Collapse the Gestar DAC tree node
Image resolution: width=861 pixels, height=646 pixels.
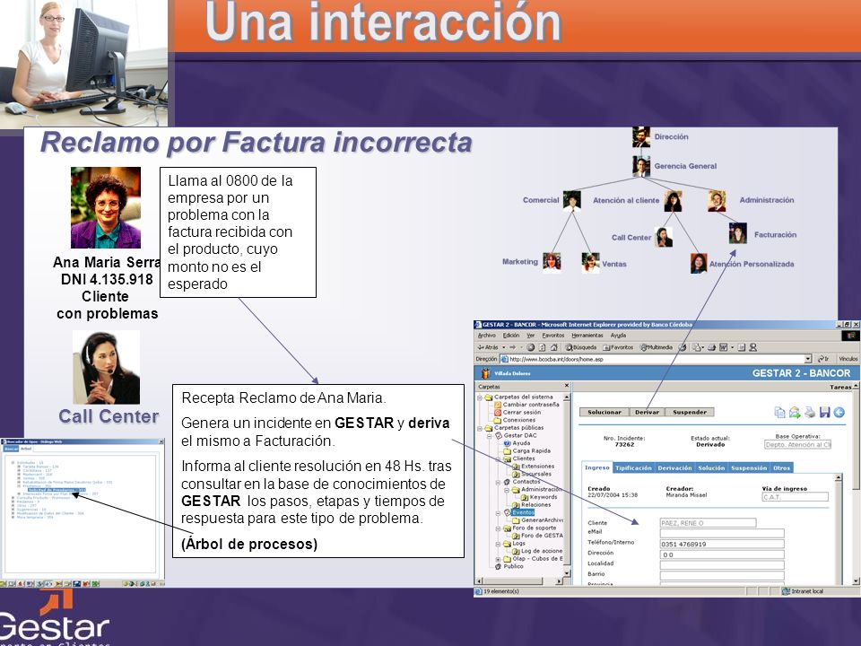coord(490,436)
